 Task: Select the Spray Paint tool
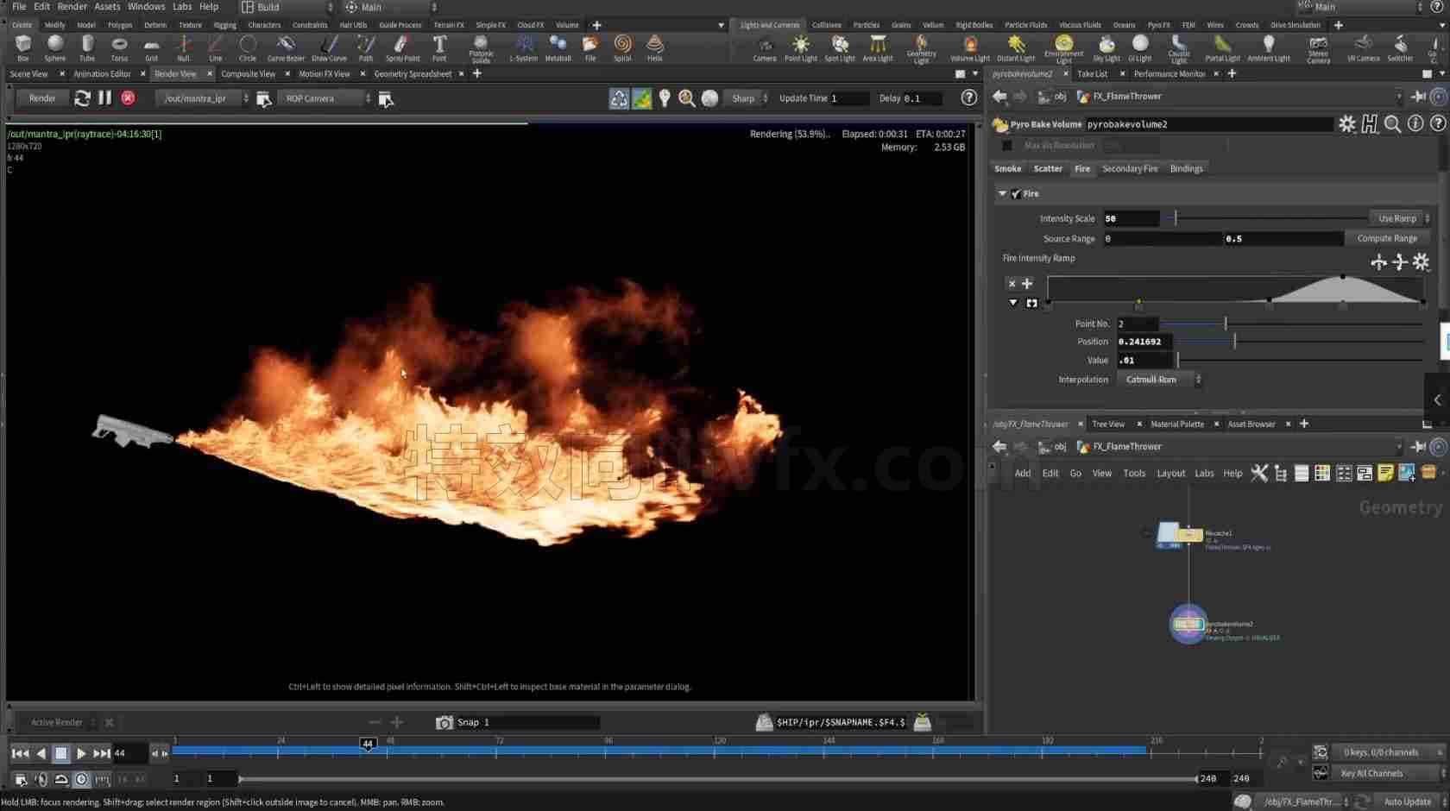point(402,48)
